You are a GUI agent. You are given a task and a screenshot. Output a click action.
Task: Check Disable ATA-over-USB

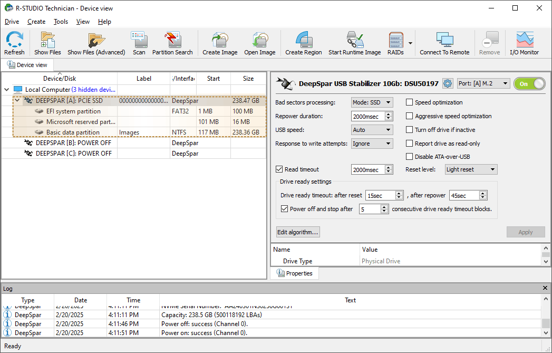click(x=409, y=156)
